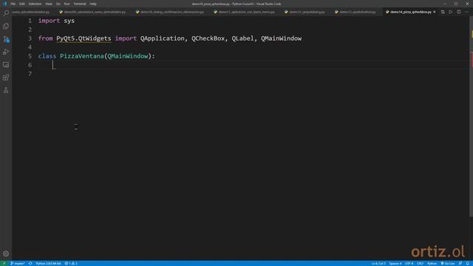Open the Help menu
Screen dimensions: 473x266
(x=93, y=4)
